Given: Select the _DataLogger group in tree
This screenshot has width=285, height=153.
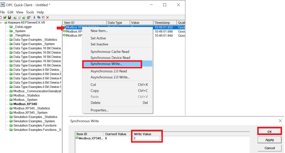Looking at the screenshot, I should [23, 27].
